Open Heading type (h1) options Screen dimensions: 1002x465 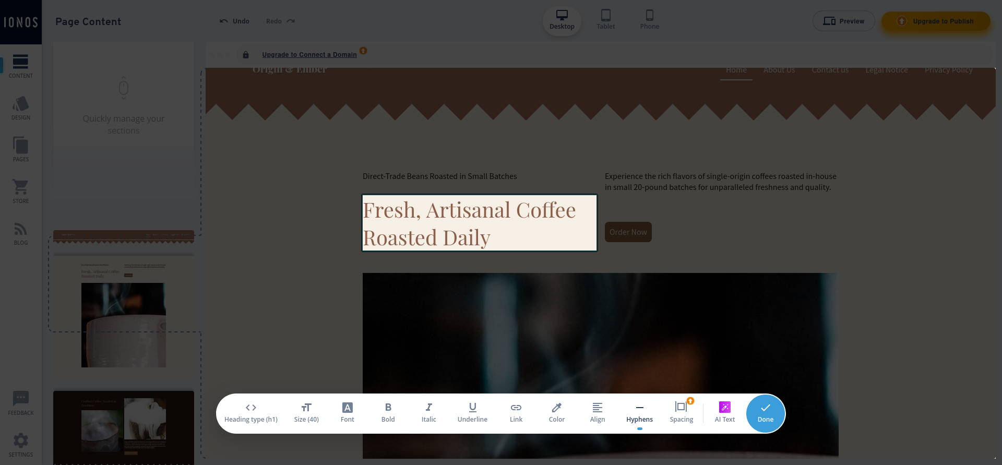[x=251, y=413]
